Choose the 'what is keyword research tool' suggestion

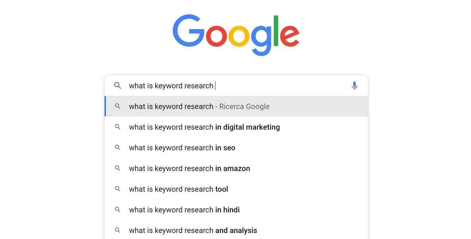[x=178, y=189]
